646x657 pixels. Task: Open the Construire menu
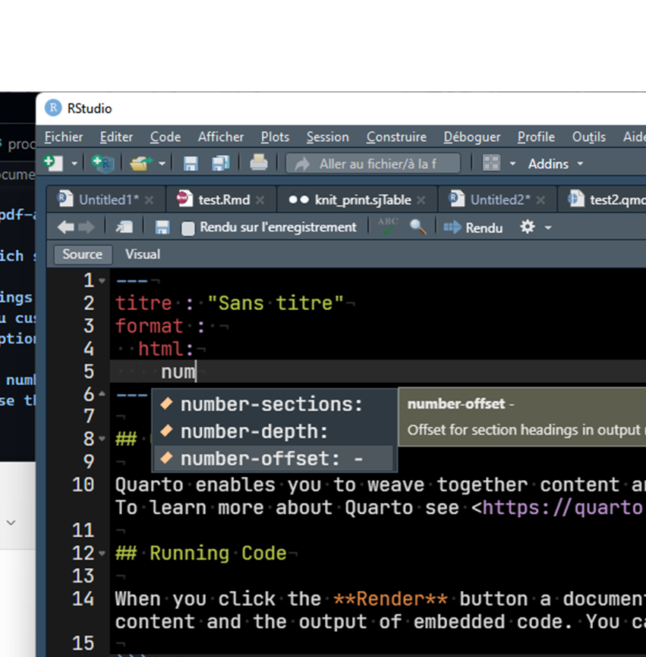[x=396, y=137]
